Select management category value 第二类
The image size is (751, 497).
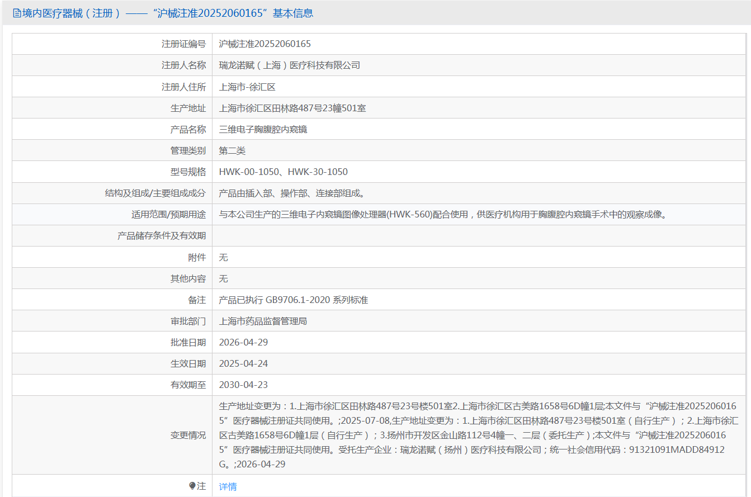[233, 150]
